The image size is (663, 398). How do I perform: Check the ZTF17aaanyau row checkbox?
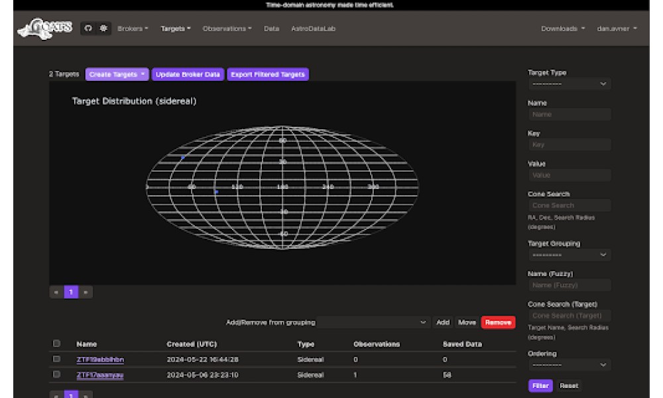56,374
